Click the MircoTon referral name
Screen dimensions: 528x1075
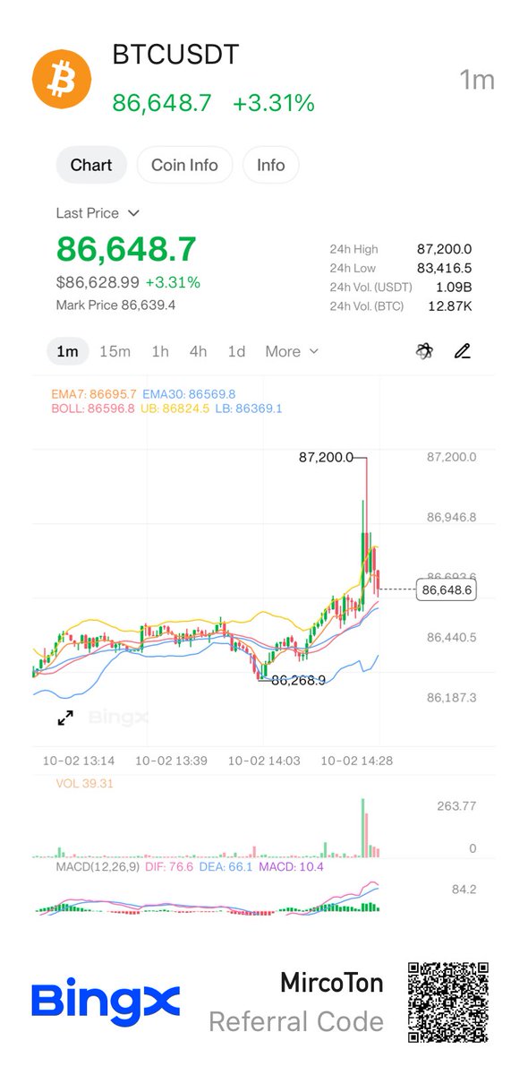point(332,983)
